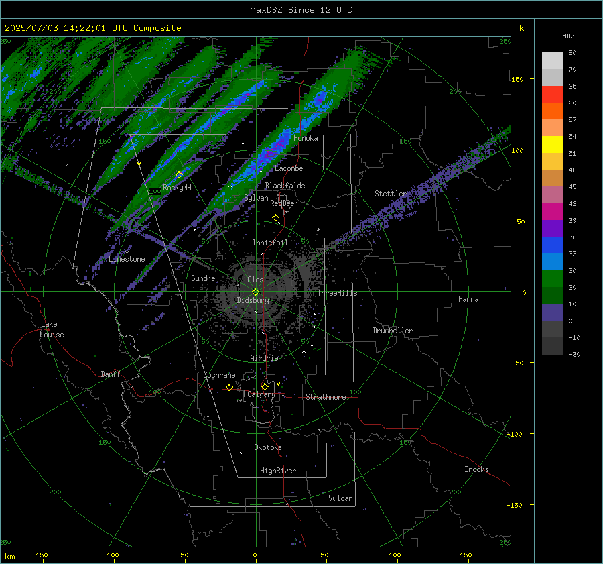Select the yellow diamond marker below Cochrane
Screen dimensions: 603x564
point(230,387)
